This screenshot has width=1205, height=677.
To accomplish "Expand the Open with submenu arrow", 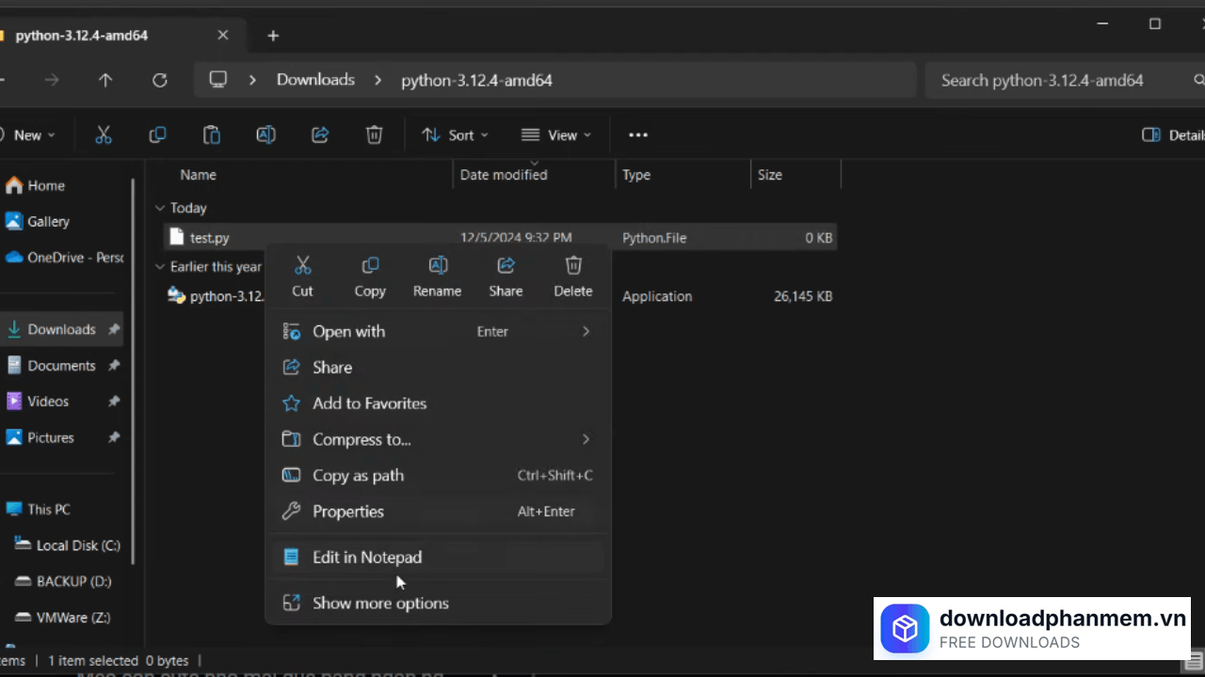I will (x=586, y=331).
